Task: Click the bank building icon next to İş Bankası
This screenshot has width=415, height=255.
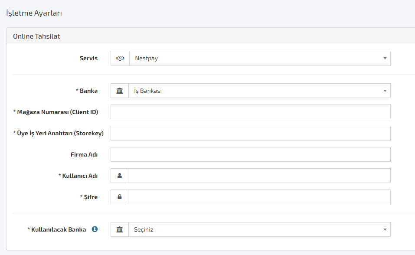Action: (120, 91)
